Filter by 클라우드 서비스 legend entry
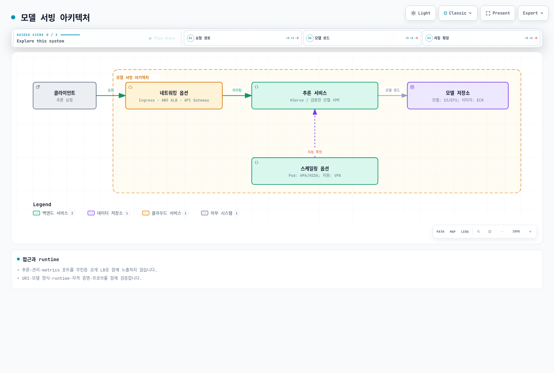Viewport: 554px width, 373px height. pyautogui.click(x=165, y=213)
